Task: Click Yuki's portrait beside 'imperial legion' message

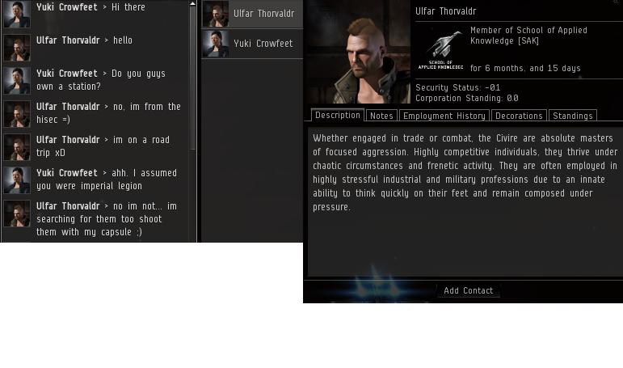Action: tap(16, 180)
